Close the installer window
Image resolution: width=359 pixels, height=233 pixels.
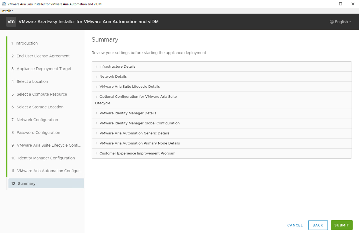(353, 4)
